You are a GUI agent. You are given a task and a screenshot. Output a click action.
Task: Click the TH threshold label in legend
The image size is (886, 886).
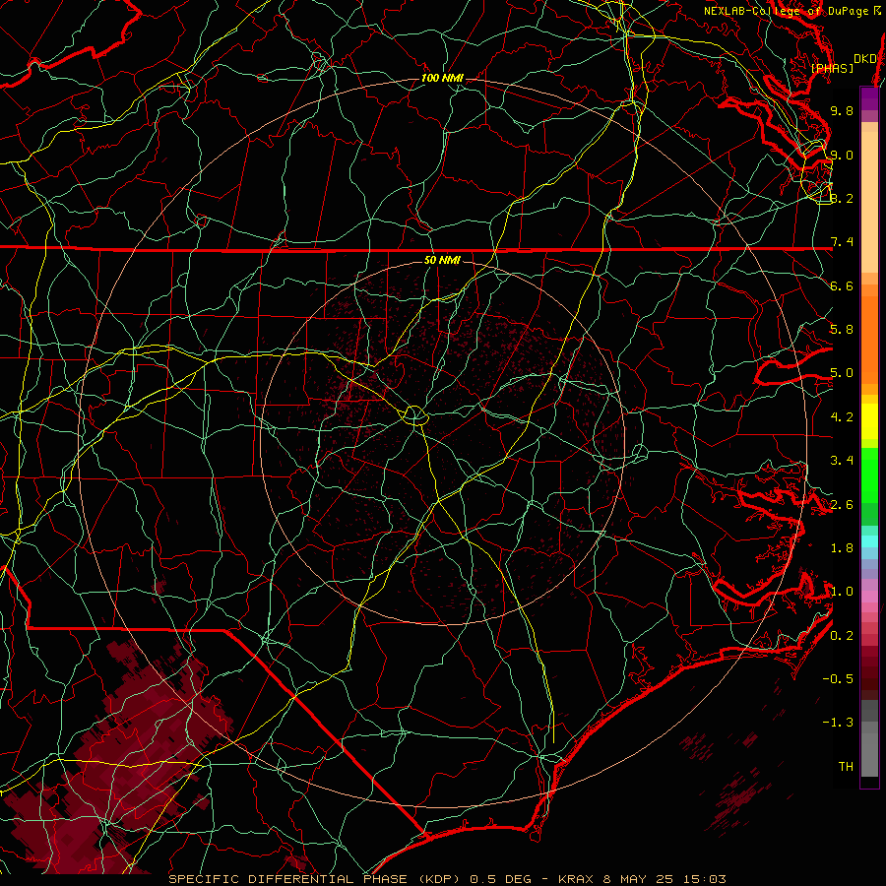click(846, 767)
